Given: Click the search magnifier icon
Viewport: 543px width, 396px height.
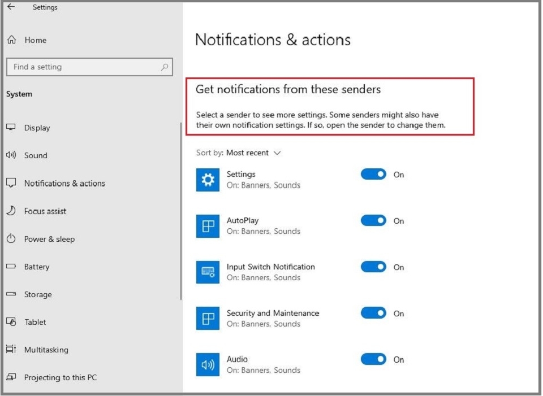Looking at the screenshot, I should click(165, 67).
